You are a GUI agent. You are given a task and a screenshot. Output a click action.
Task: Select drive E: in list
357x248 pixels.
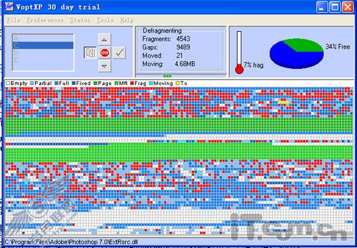(43, 60)
